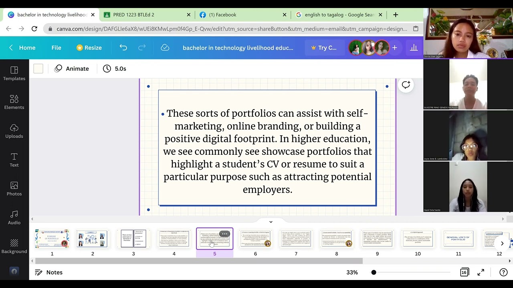513x288 pixels.
Task: Select slide 8 thumbnail
Action: [337, 239]
